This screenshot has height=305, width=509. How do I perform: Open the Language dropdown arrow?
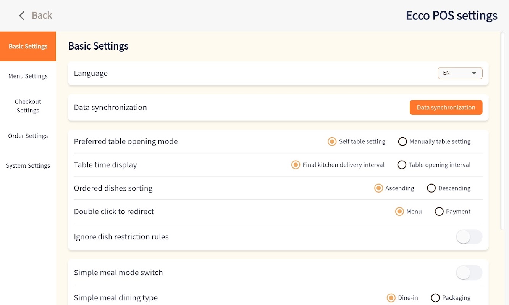coord(474,73)
